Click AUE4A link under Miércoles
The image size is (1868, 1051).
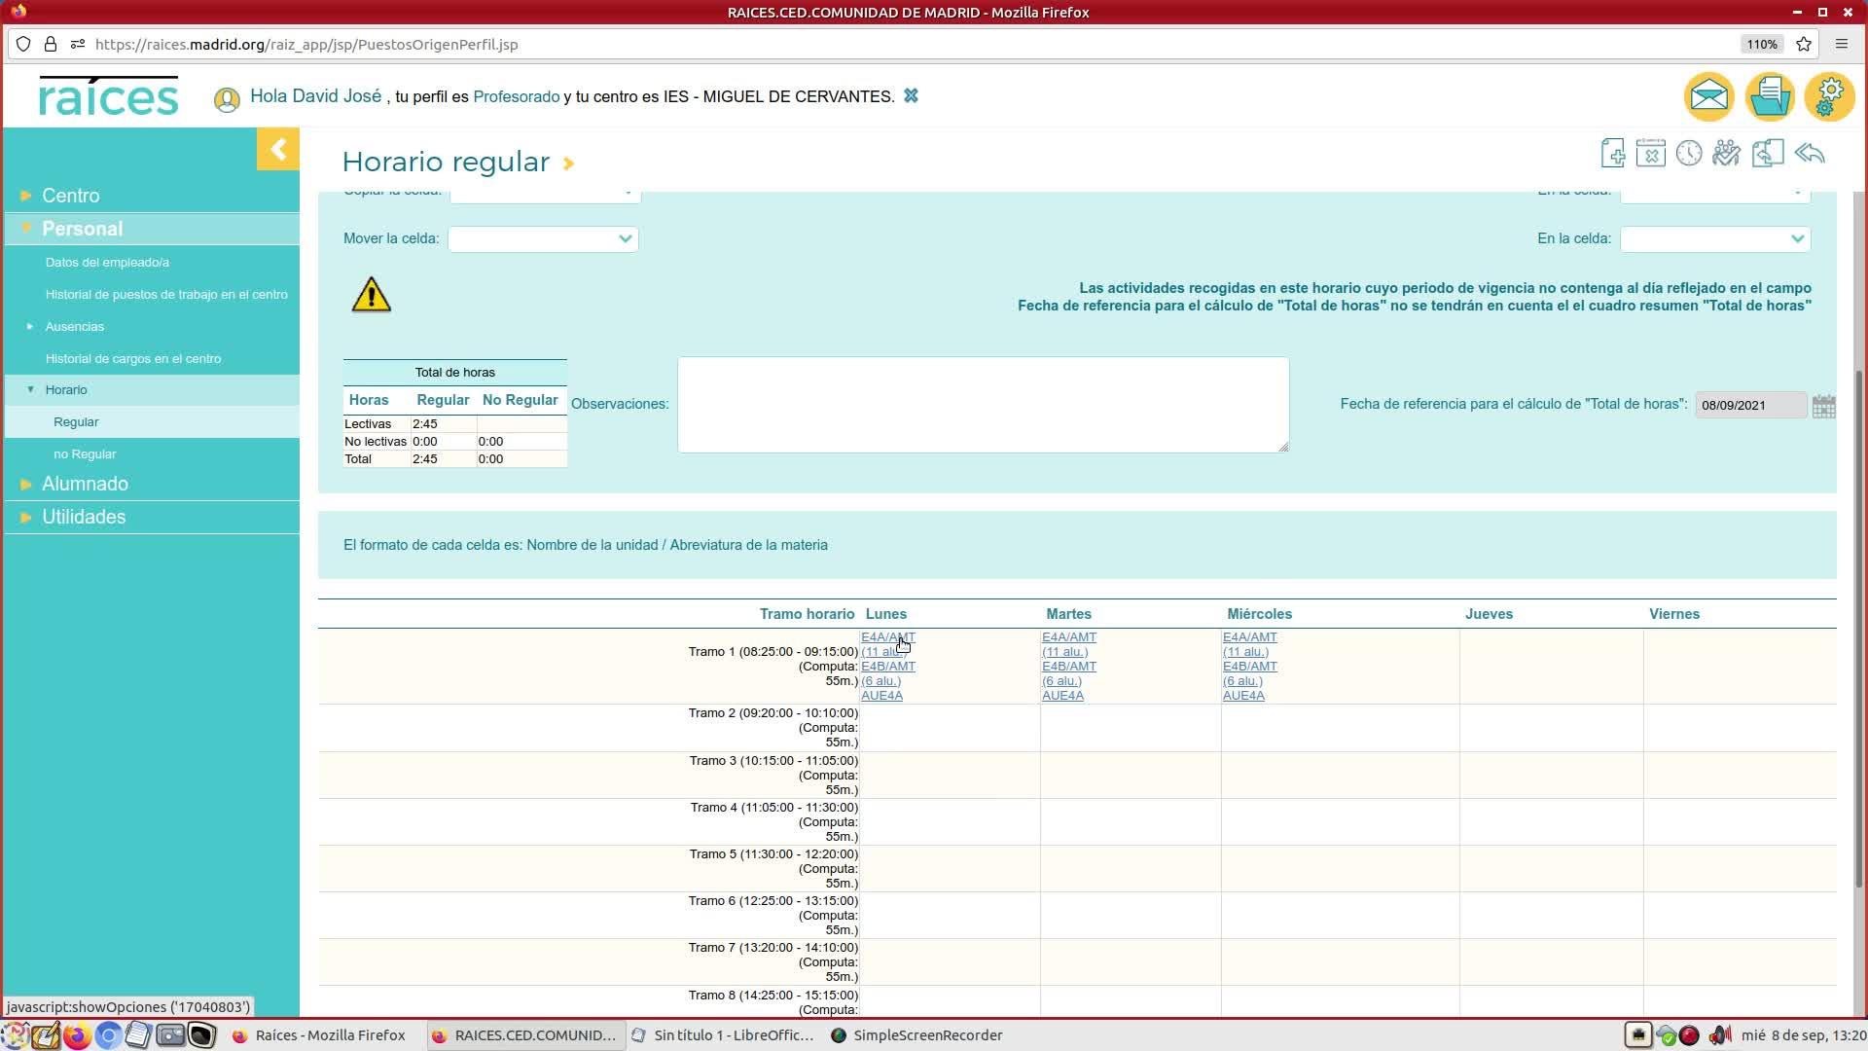pos(1243,696)
